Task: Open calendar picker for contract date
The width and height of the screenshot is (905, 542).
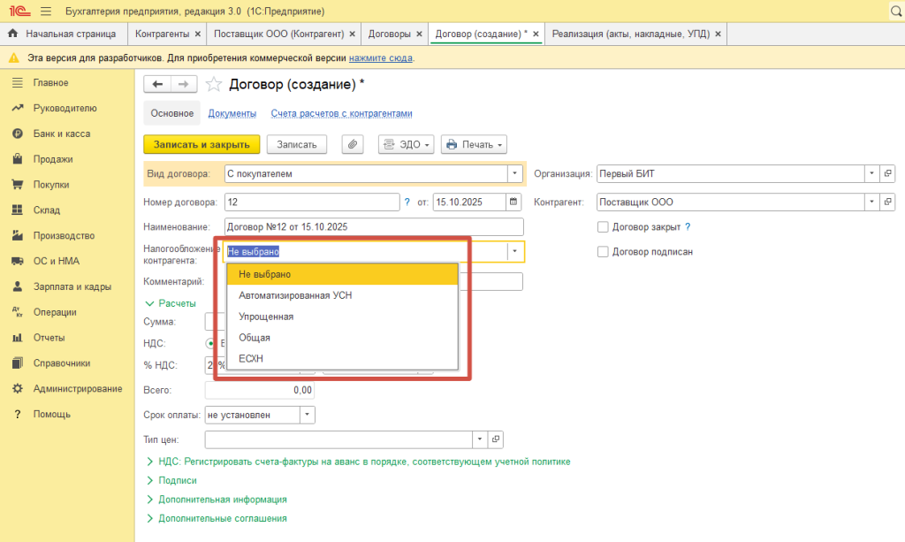Action: point(513,202)
